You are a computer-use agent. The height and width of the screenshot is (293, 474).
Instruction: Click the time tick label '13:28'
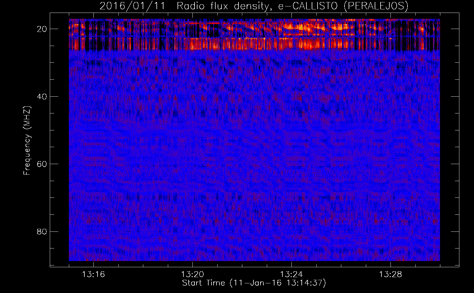tap(391, 275)
